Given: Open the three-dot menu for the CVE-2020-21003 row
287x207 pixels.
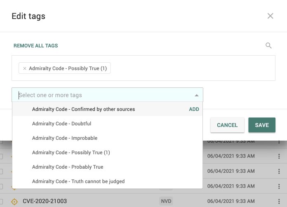Looking at the screenshot, I should point(279,202).
